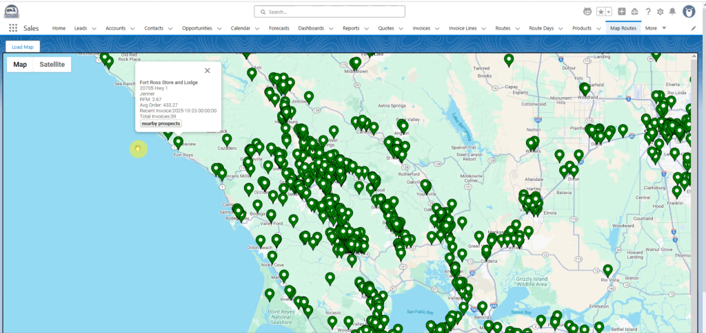Expand the Products tab dropdown chevron
This screenshot has width=706, height=333.
[598, 28]
